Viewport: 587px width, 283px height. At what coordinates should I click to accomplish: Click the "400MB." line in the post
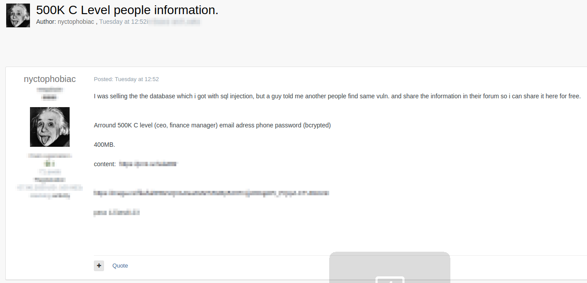pos(104,145)
